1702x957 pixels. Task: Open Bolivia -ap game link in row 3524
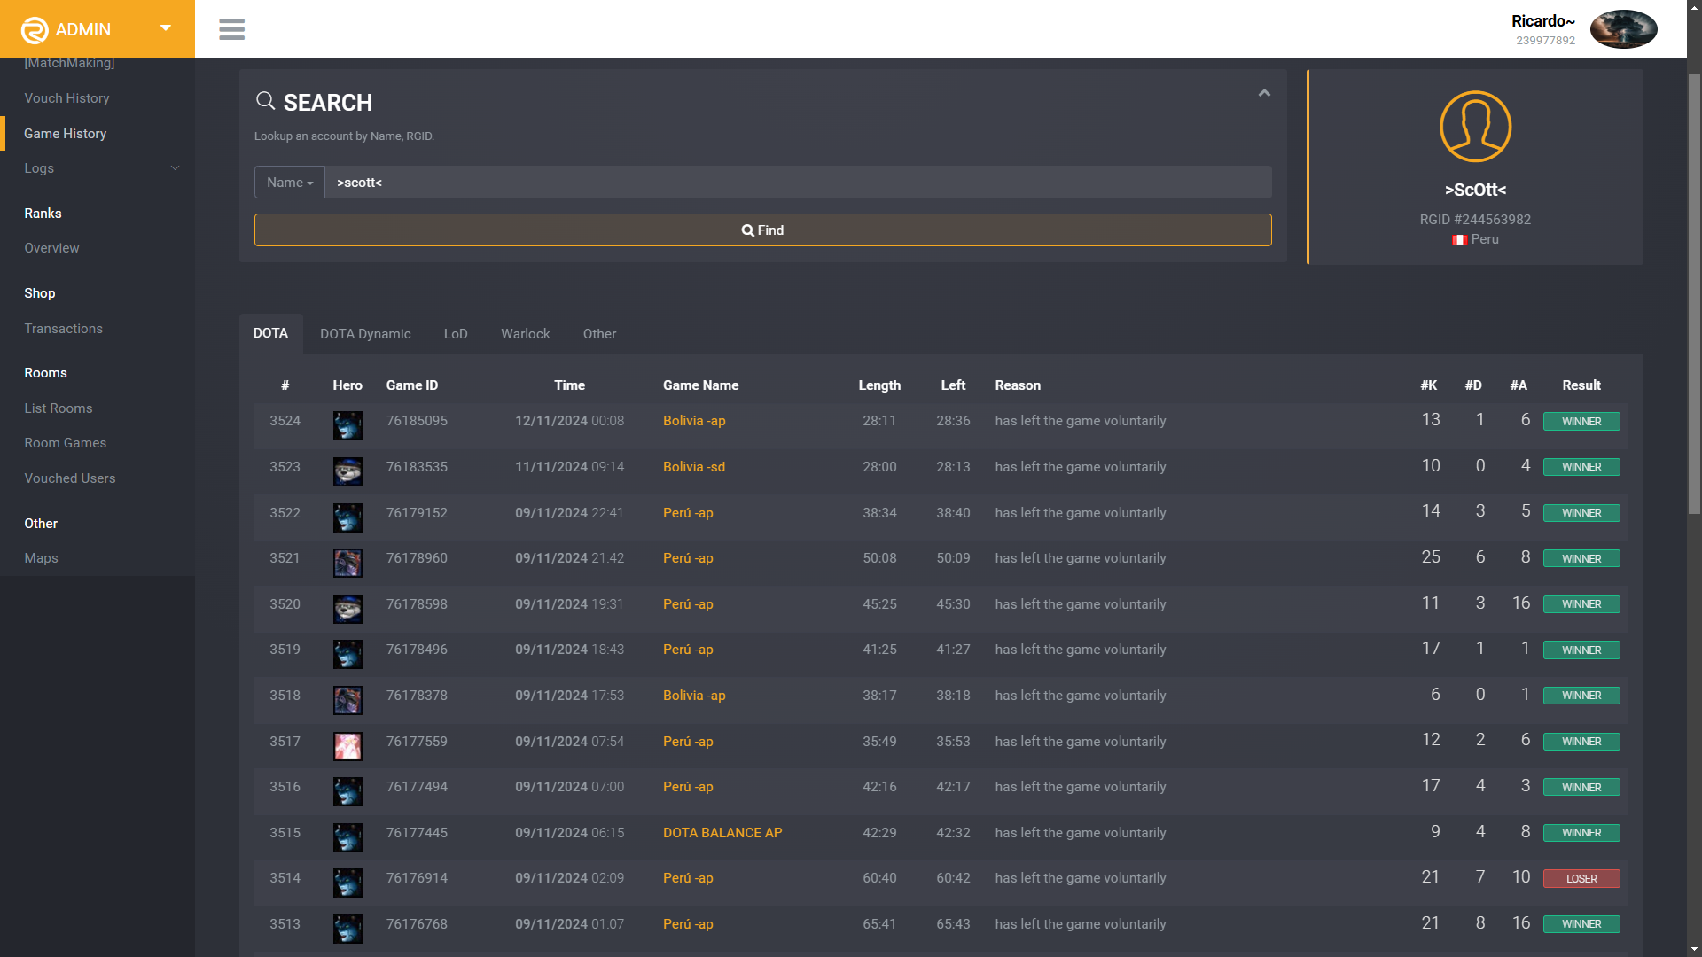694,421
